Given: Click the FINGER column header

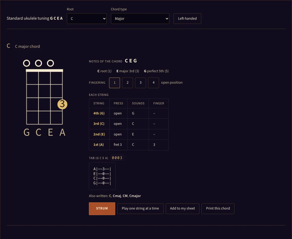Looking at the screenshot, I should [159, 103].
